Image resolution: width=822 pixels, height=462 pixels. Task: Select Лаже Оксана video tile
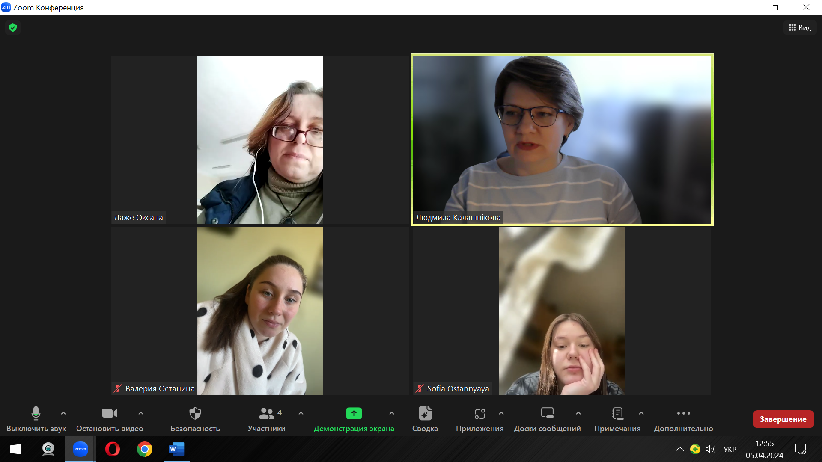(260, 140)
